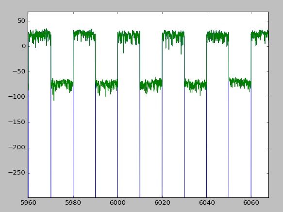Click the x-axis label 5980
The image size is (283, 212).
pyautogui.click(x=73, y=203)
